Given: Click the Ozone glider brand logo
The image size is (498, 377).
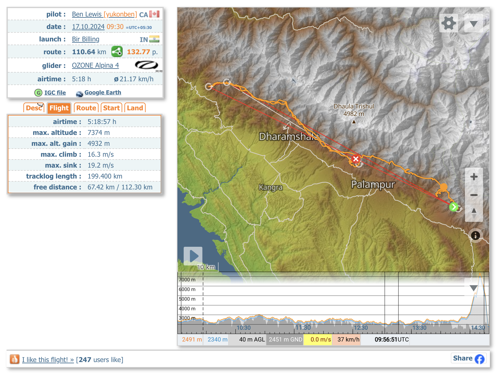Looking at the screenshot, I should (x=146, y=65).
